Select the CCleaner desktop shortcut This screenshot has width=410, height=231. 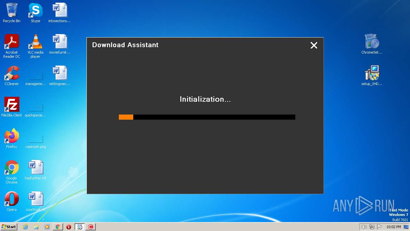12,76
